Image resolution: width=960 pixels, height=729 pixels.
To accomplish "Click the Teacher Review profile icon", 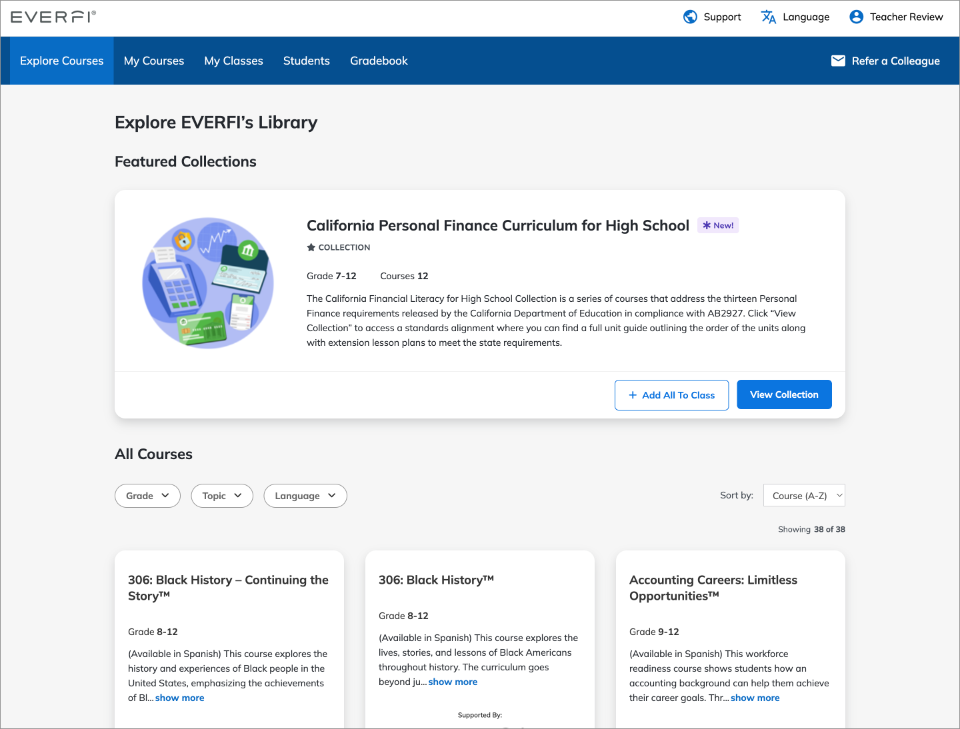I will coord(857,17).
